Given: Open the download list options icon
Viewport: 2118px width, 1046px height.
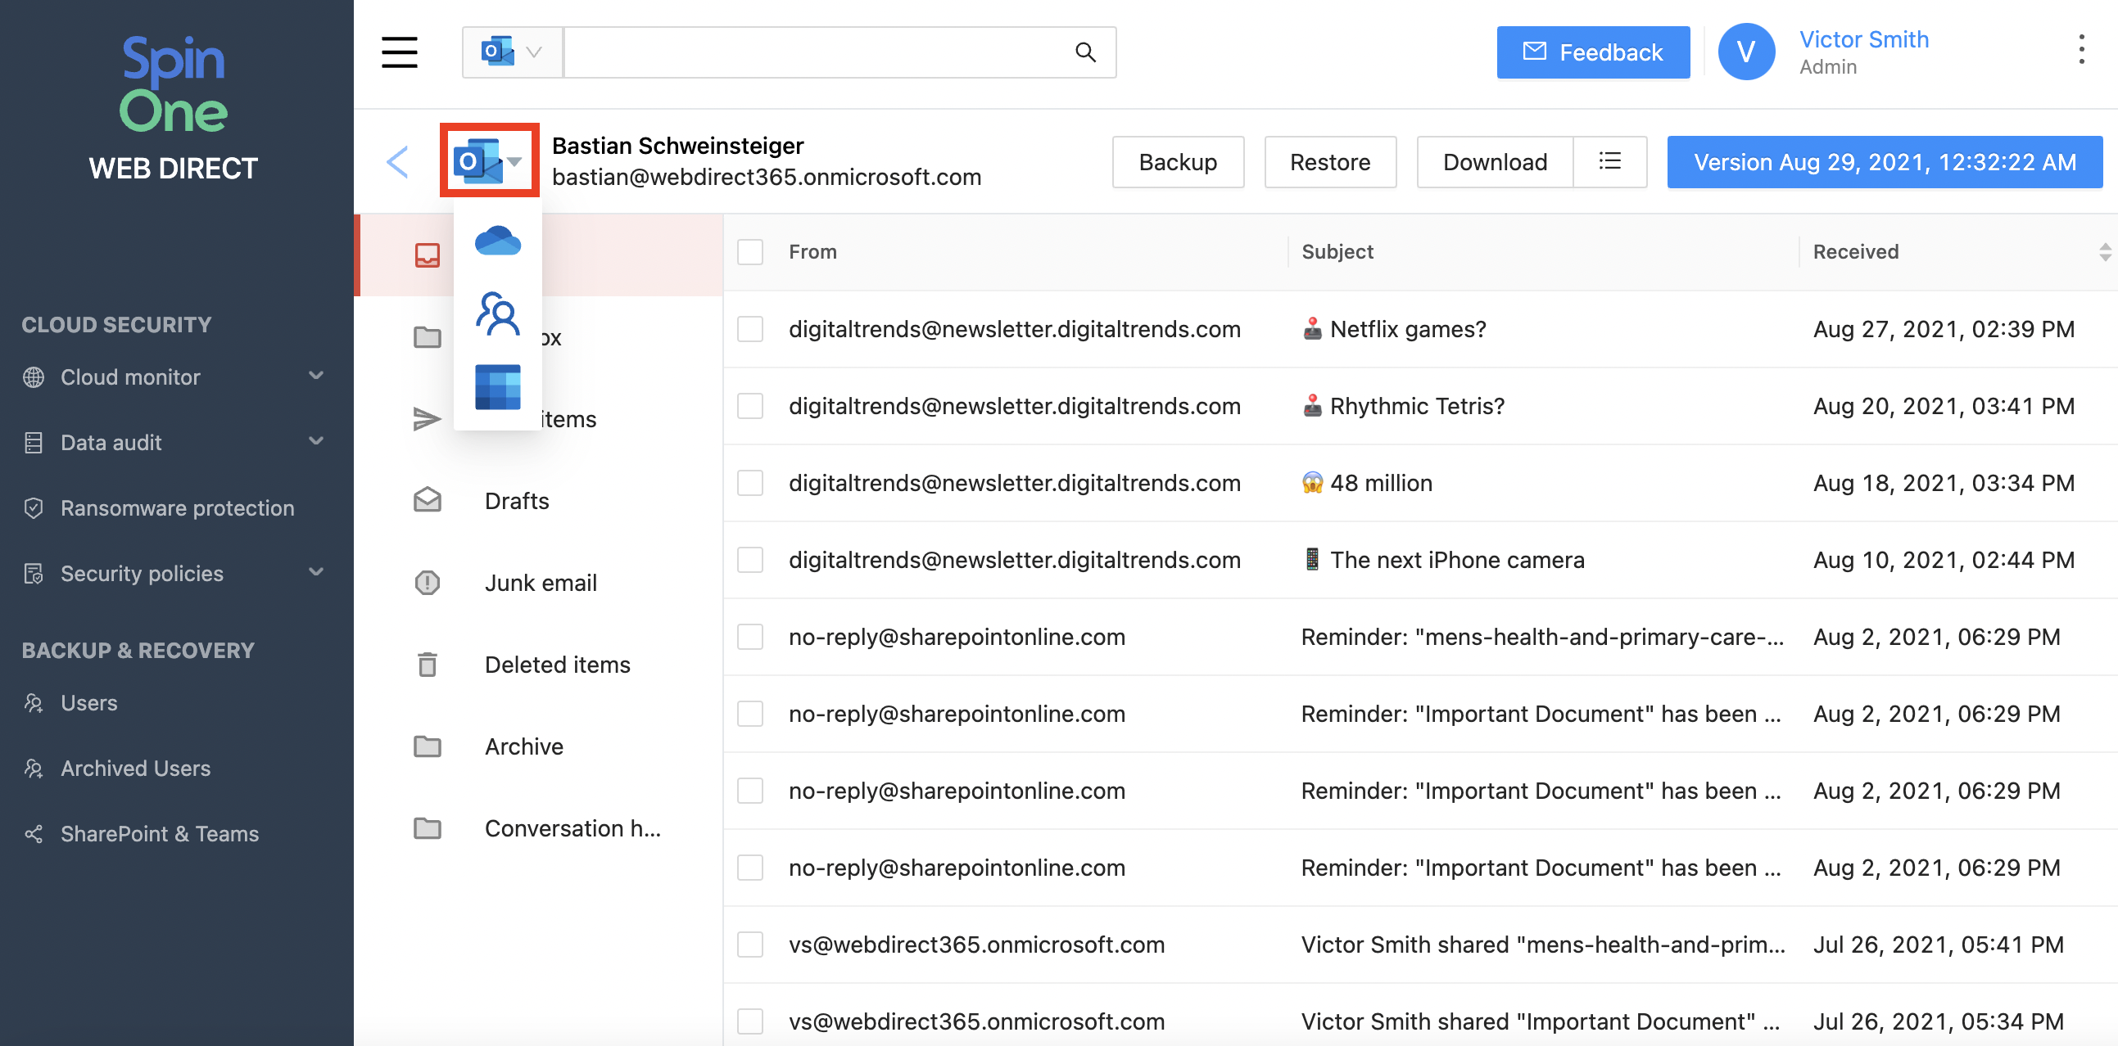Looking at the screenshot, I should [x=1609, y=162].
